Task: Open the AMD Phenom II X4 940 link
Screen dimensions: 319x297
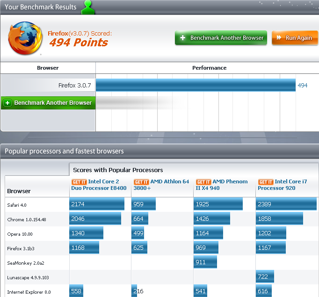Action: tap(222, 185)
